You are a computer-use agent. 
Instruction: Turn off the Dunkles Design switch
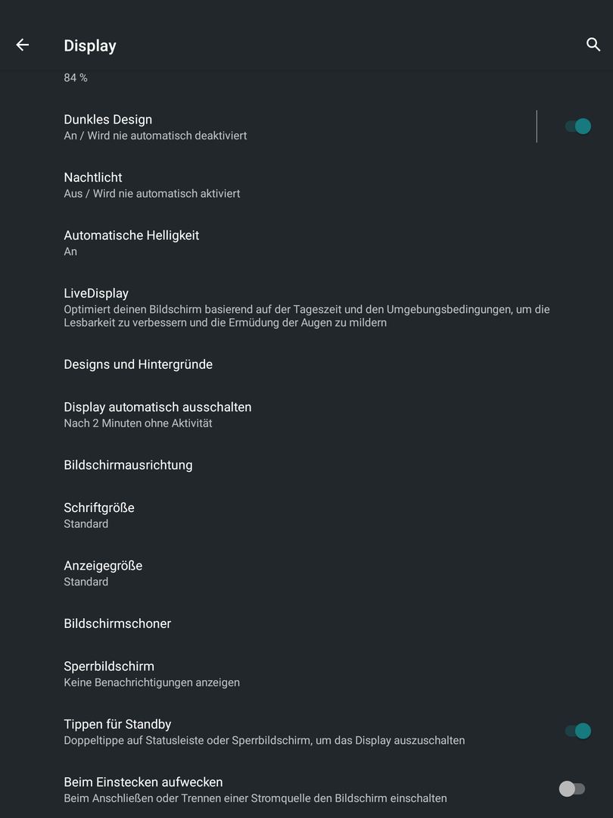[578, 126]
